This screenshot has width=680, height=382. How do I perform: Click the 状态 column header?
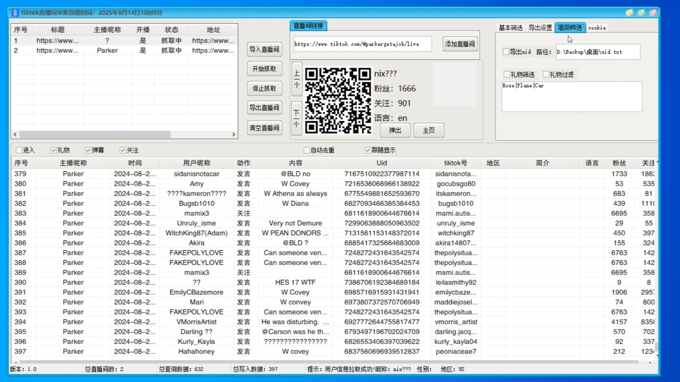tap(171, 30)
